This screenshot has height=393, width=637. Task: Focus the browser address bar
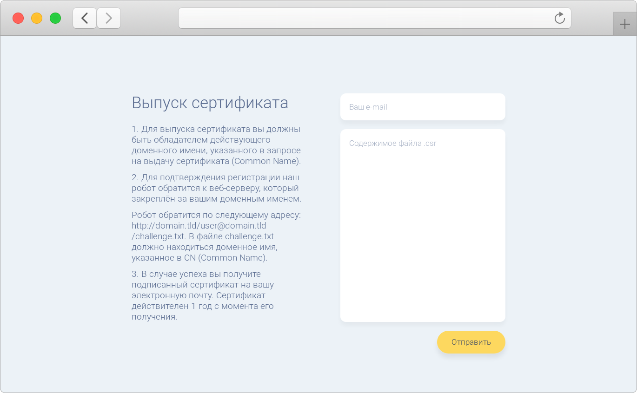click(x=374, y=18)
